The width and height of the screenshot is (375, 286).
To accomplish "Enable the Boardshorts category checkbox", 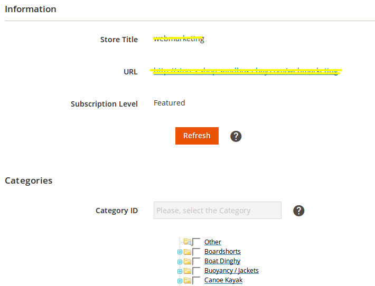I will click(196, 252).
